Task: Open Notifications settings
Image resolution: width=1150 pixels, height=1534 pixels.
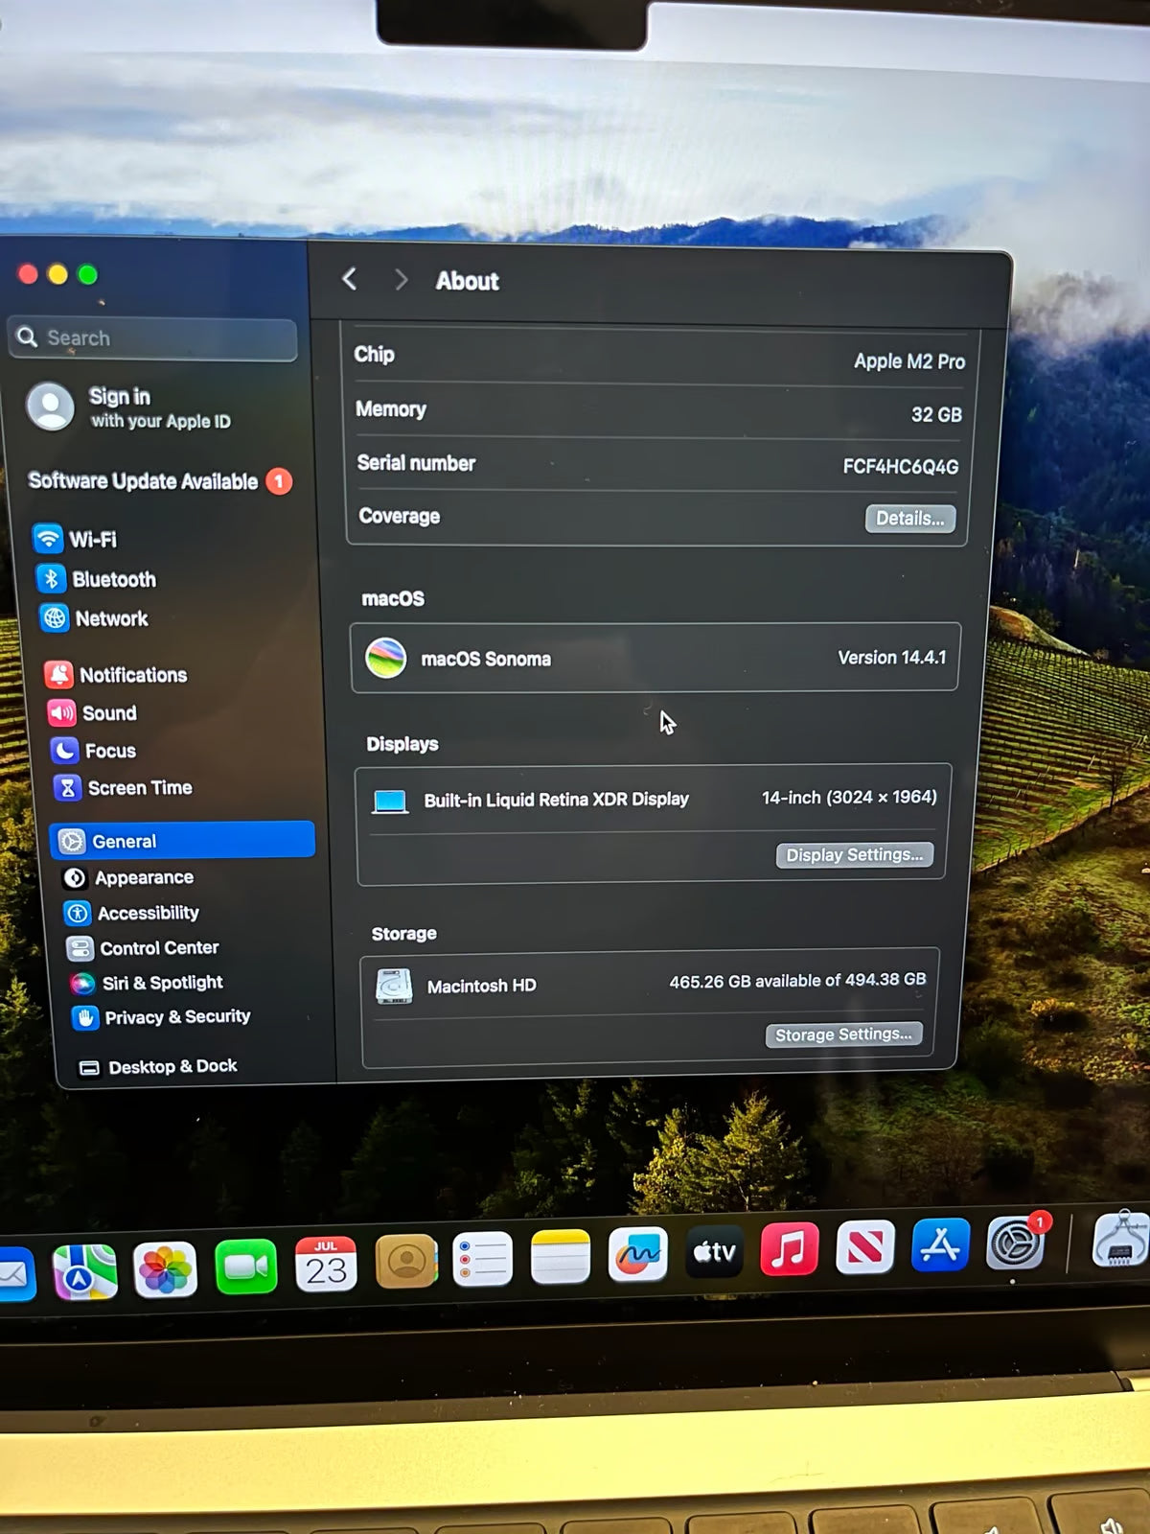Action: 116,675
